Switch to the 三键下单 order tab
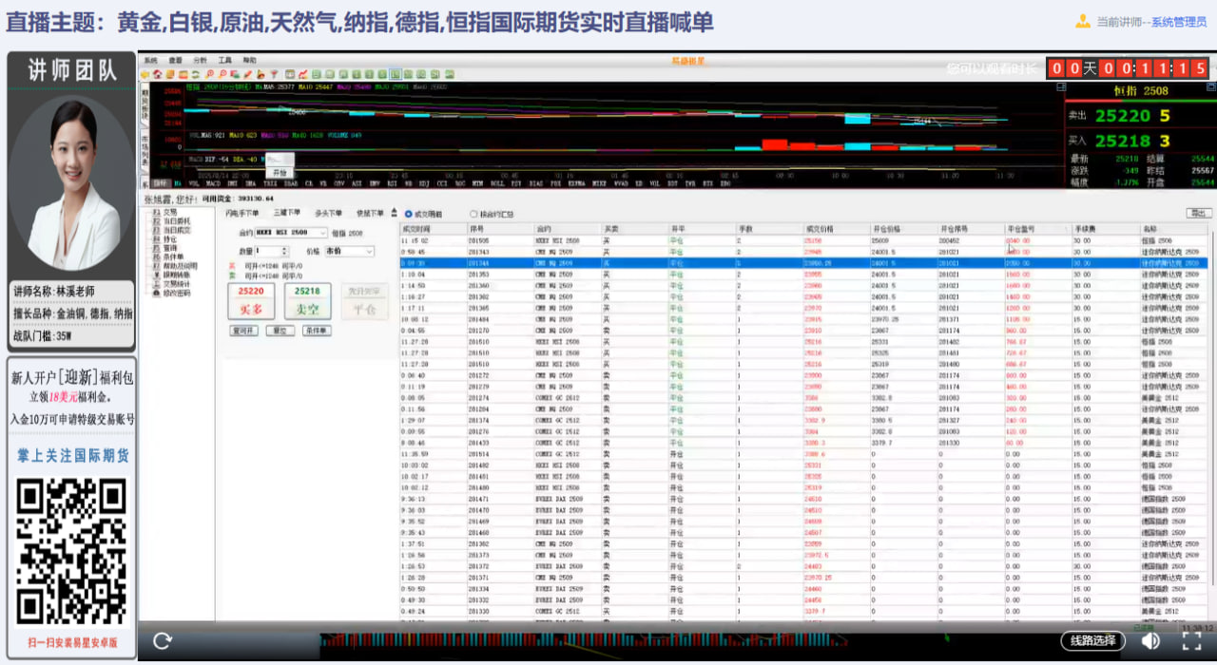The image size is (1217, 665). (286, 213)
